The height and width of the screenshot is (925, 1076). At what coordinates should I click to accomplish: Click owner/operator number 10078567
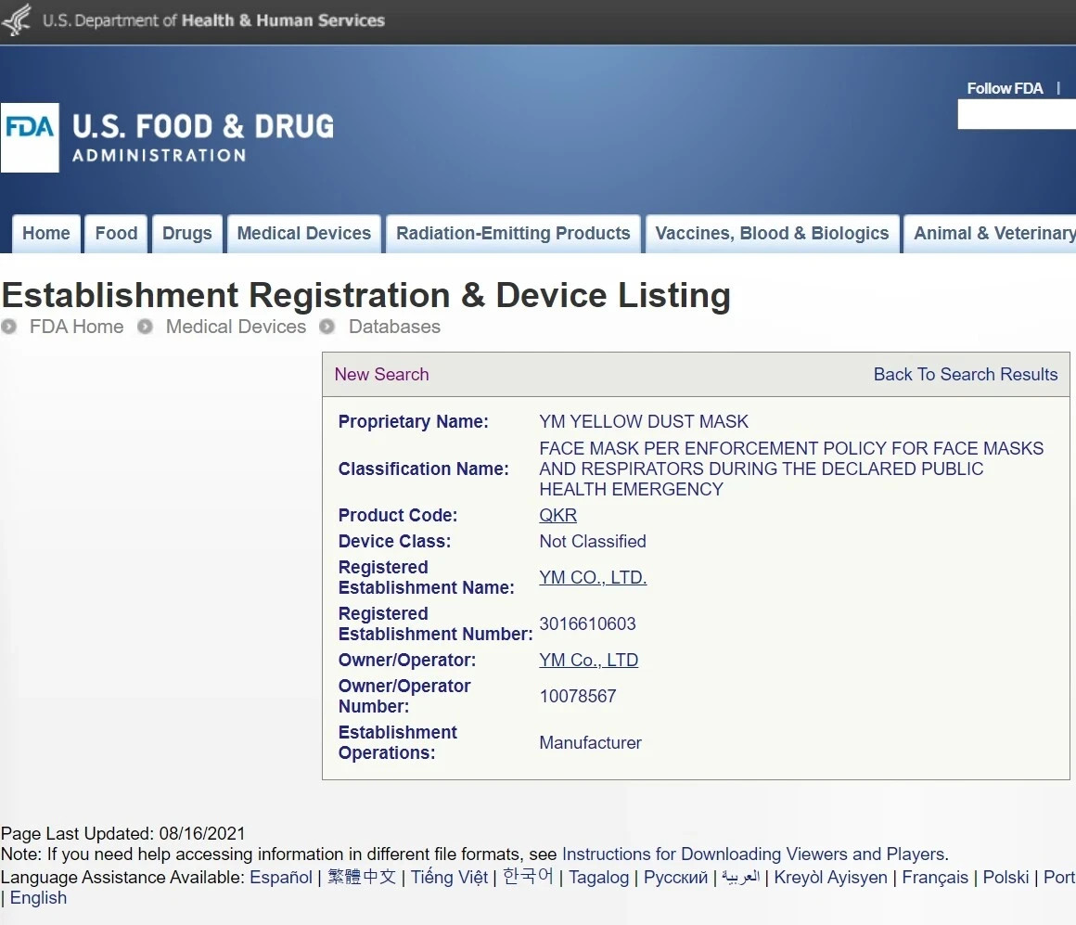(x=578, y=697)
